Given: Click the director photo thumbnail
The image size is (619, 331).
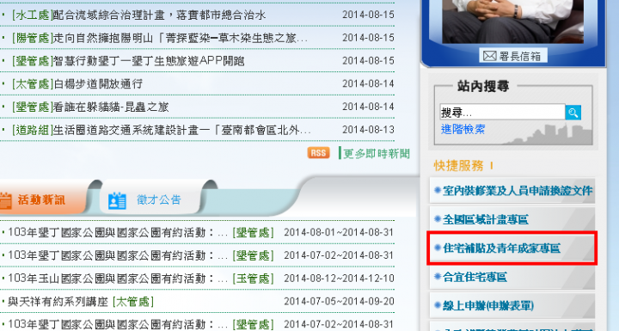Looking at the screenshot, I should pos(512,21).
